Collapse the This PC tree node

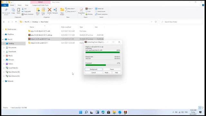pos(3,39)
